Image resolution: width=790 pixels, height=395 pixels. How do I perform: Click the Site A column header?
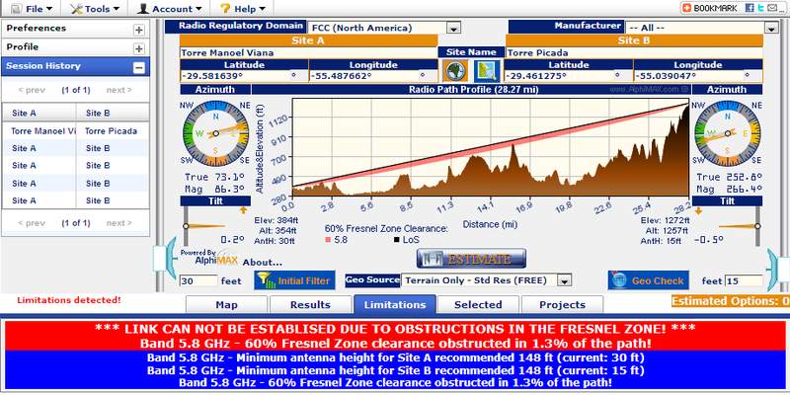39,113
